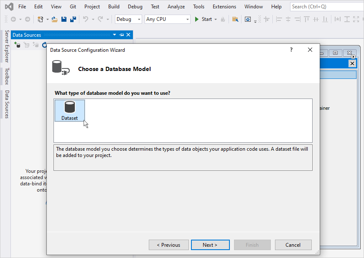Click the Undo arrow icon
364x258 pixels.
click(x=85, y=19)
